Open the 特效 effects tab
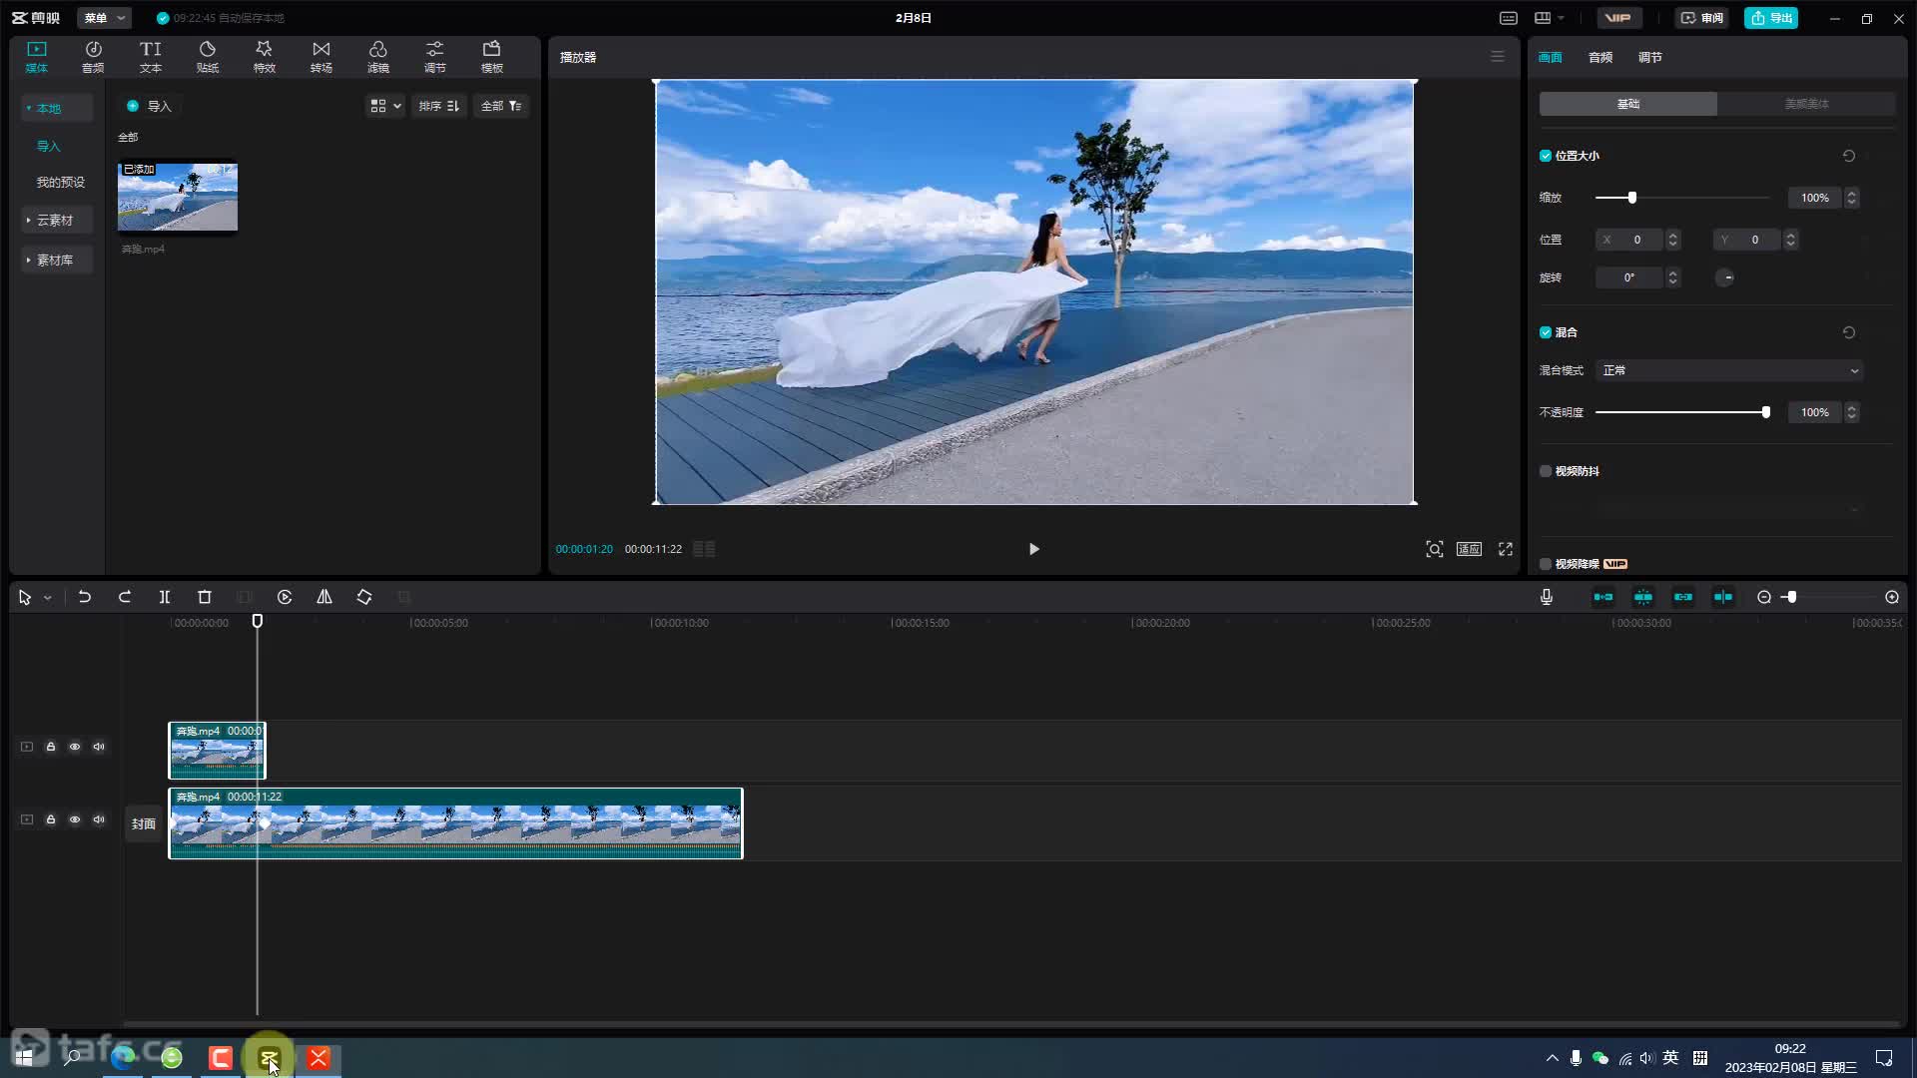The height and width of the screenshot is (1078, 1917). [x=264, y=57]
